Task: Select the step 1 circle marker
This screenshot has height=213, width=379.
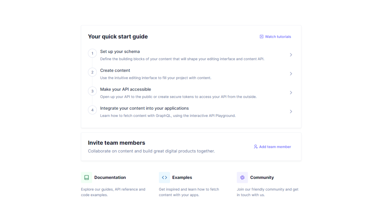Action: tap(92, 53)
